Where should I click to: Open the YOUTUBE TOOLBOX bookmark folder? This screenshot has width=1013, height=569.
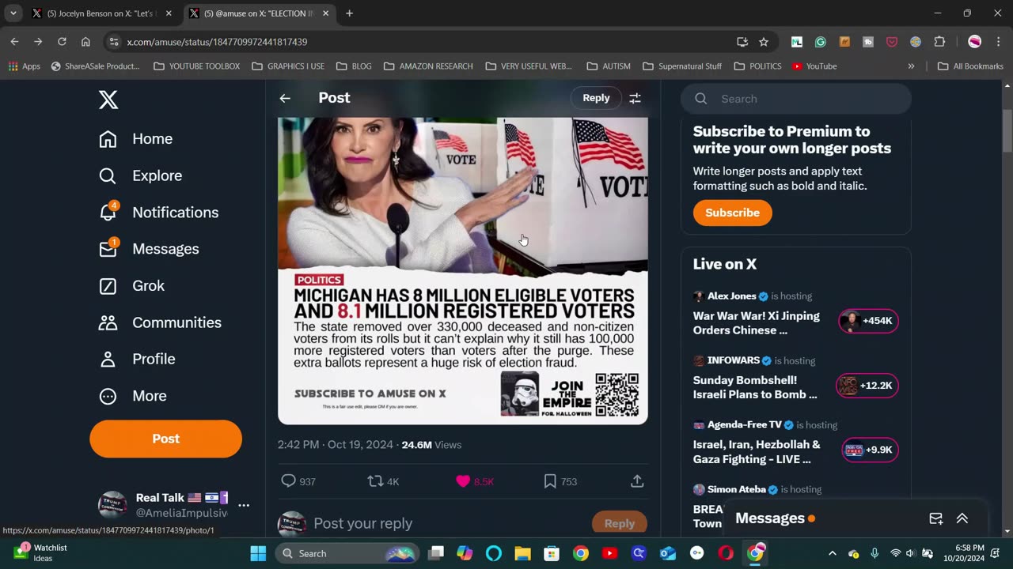click(x=196, y=66)
